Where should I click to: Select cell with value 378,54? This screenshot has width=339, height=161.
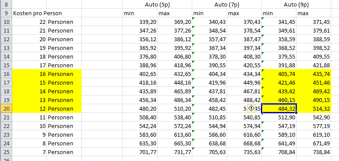click(x=244, y=30)
